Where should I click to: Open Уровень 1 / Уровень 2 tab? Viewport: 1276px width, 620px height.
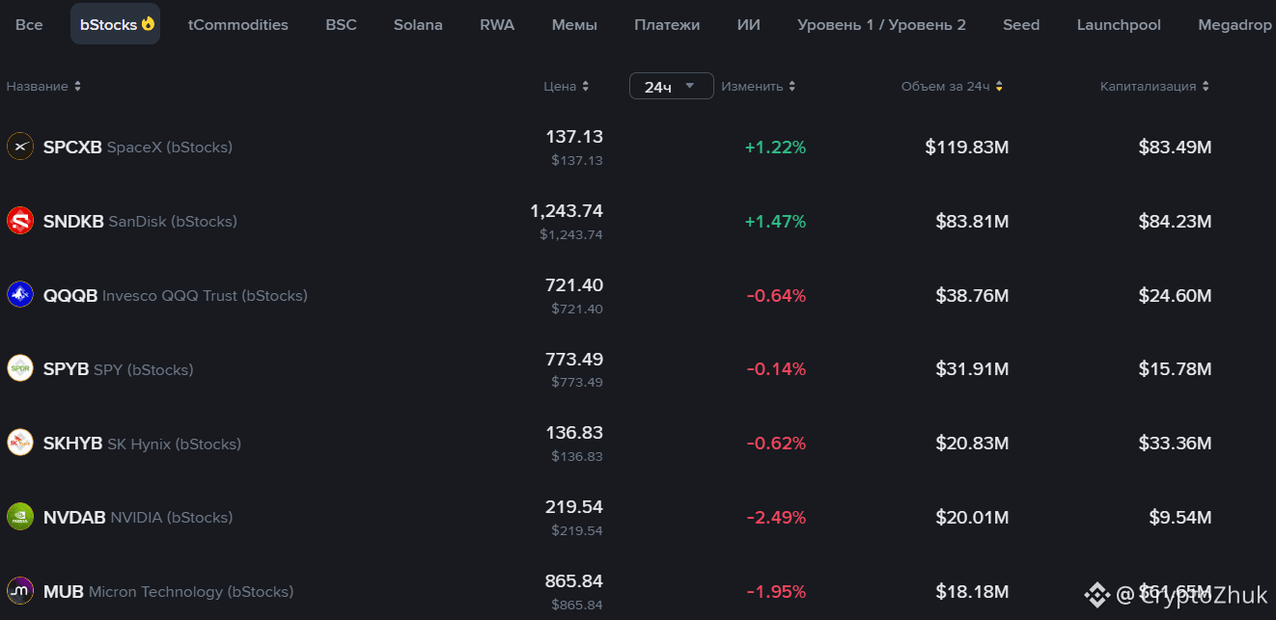[881, 24]
